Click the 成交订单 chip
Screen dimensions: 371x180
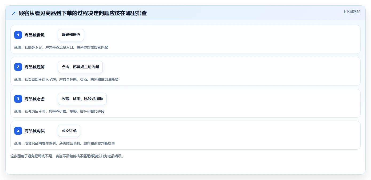pos(69,131)
